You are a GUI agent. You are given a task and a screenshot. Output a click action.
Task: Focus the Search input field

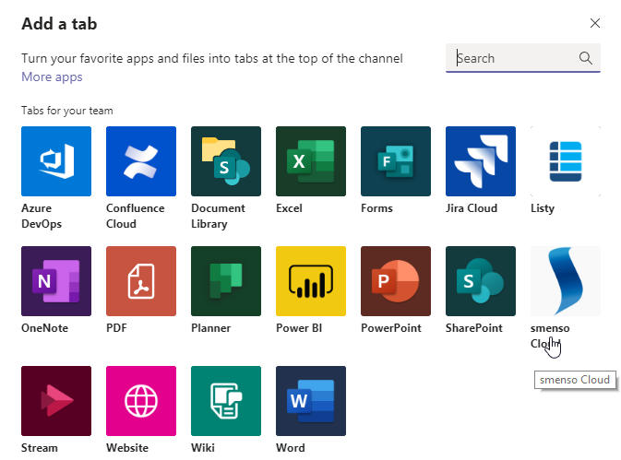coord(523,58)
